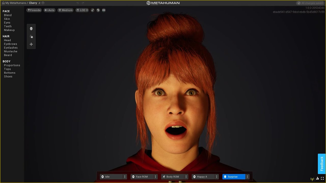Open the Makeup face section
The height and width of the screenshot is (183, 326).
coord(9,30)
